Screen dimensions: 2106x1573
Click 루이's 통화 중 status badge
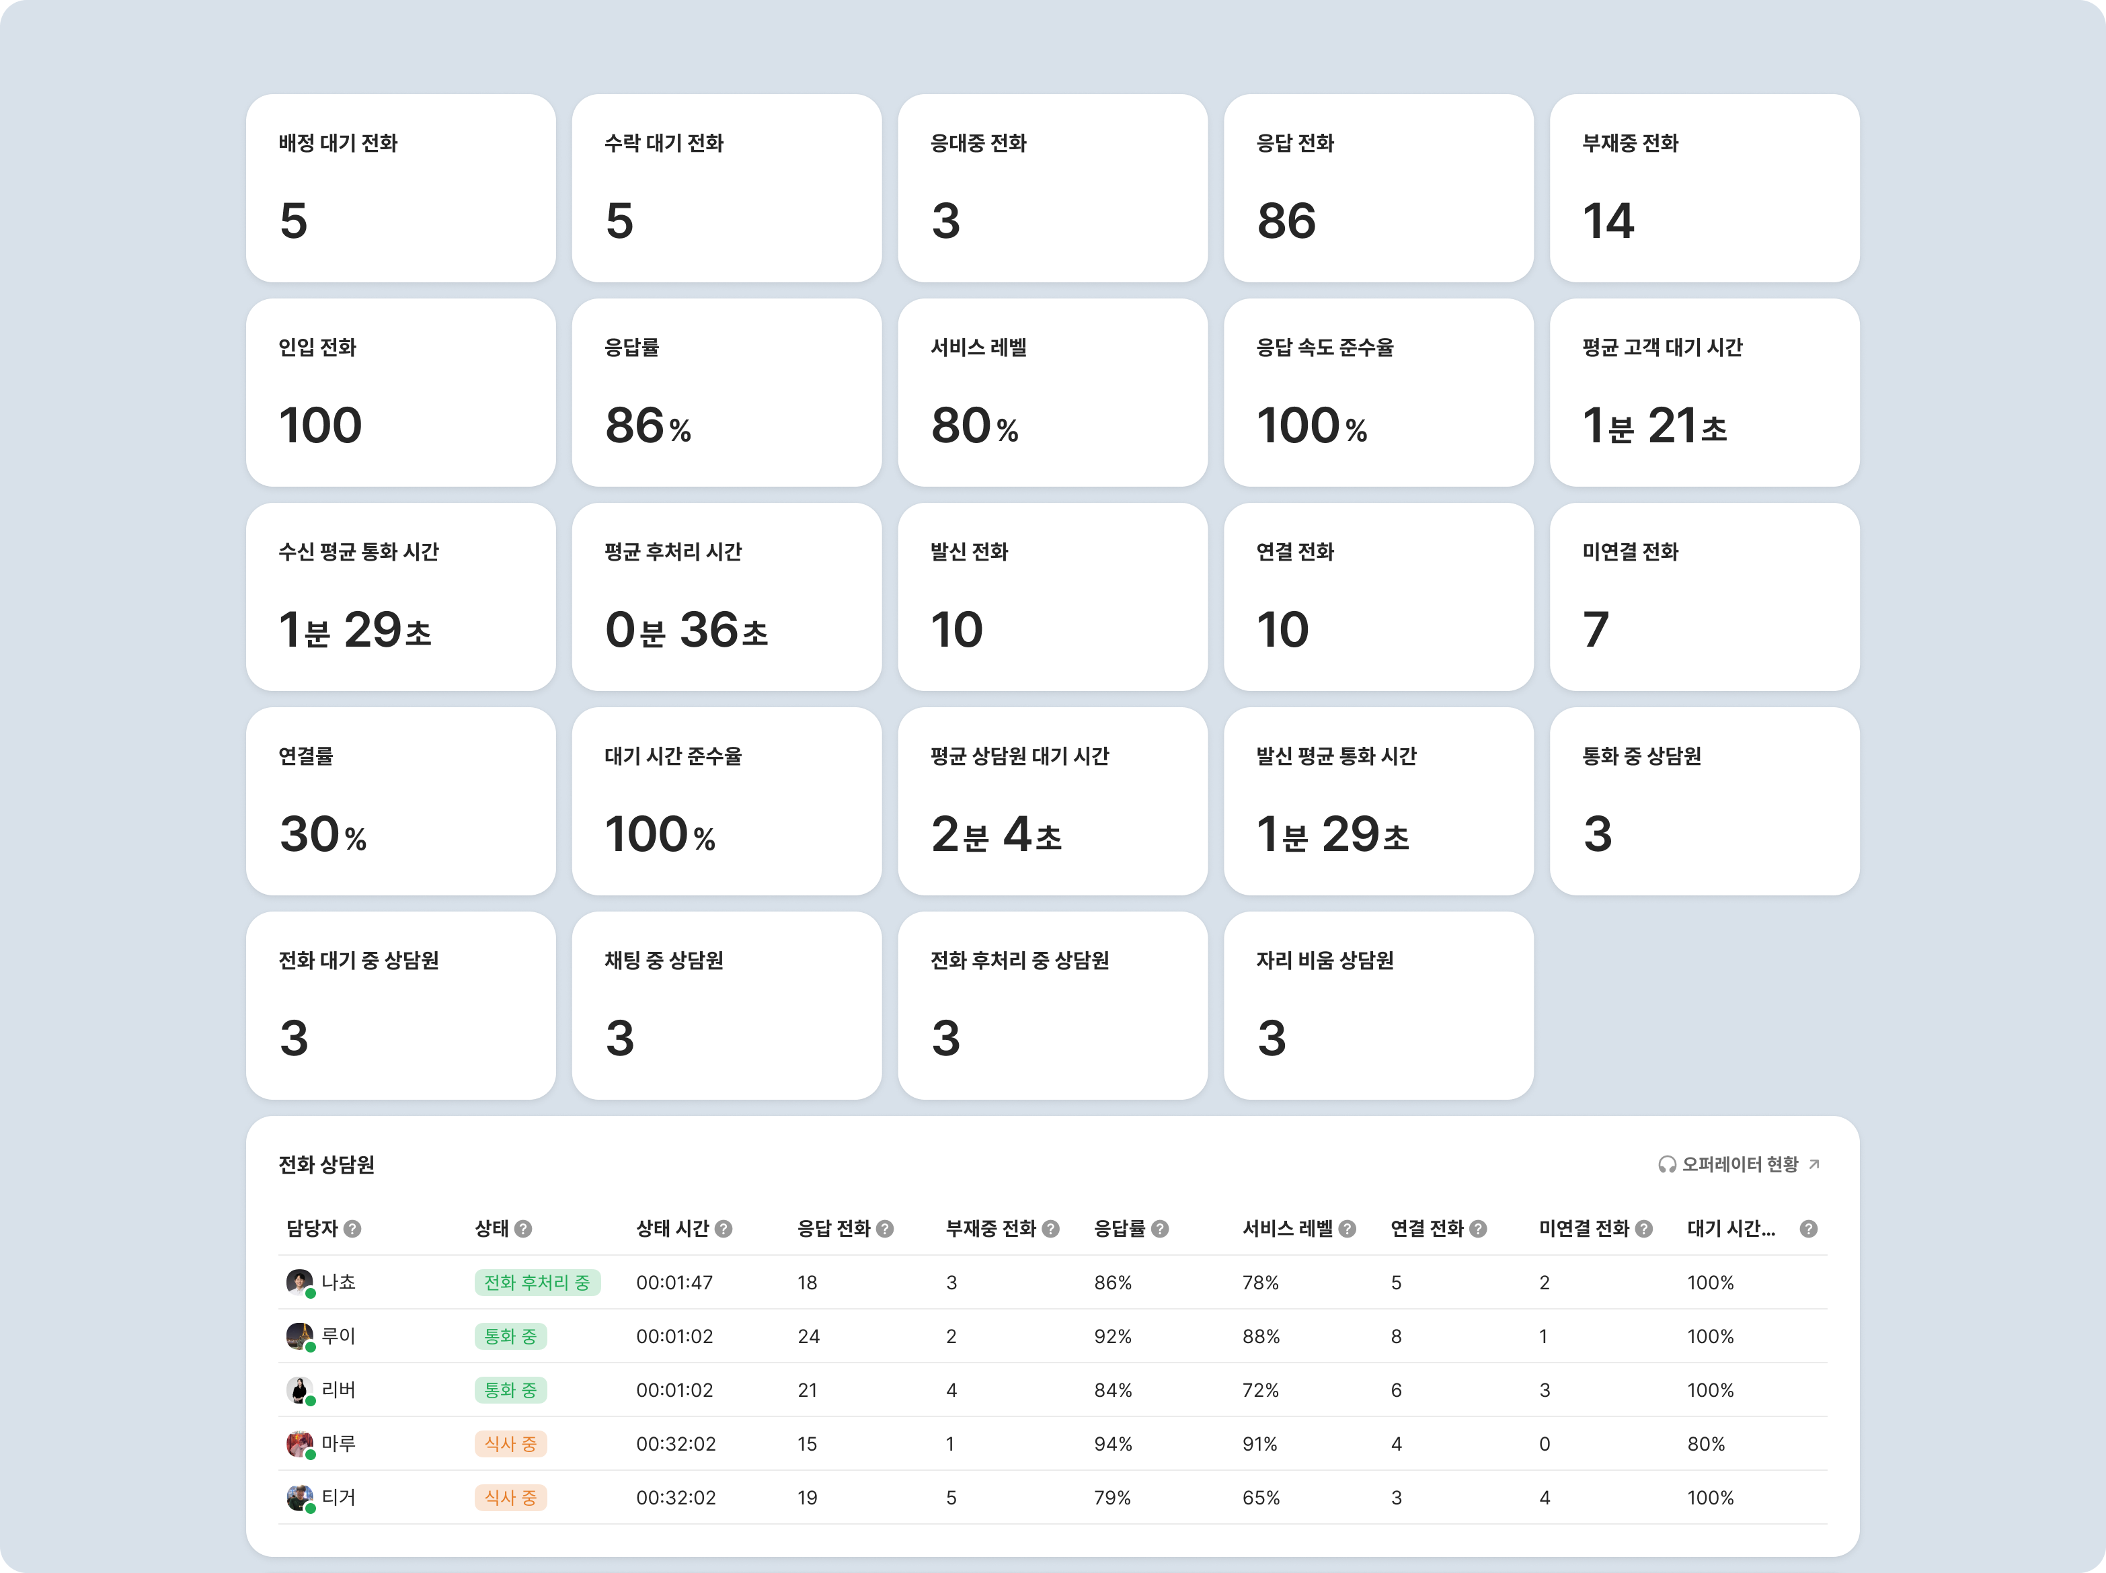[510, 1336]
